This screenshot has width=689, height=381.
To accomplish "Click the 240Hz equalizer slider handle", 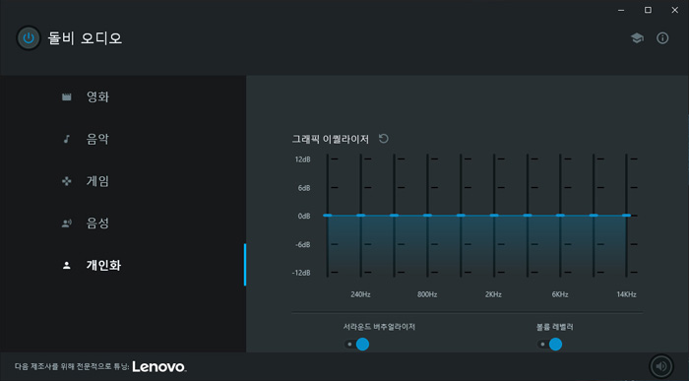I will [x=361, y=216].
